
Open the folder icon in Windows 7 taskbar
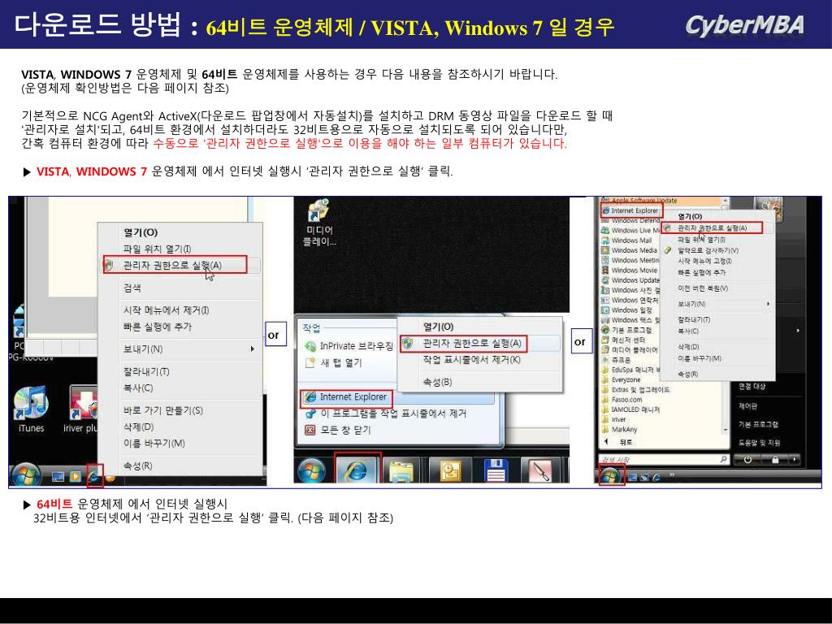click(401, 470)
